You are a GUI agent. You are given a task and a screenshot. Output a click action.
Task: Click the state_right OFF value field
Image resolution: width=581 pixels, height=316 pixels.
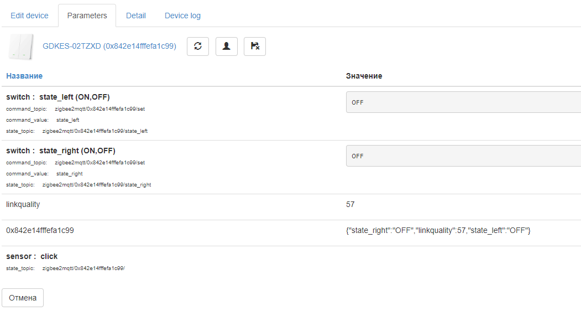(x=463, y=156)
